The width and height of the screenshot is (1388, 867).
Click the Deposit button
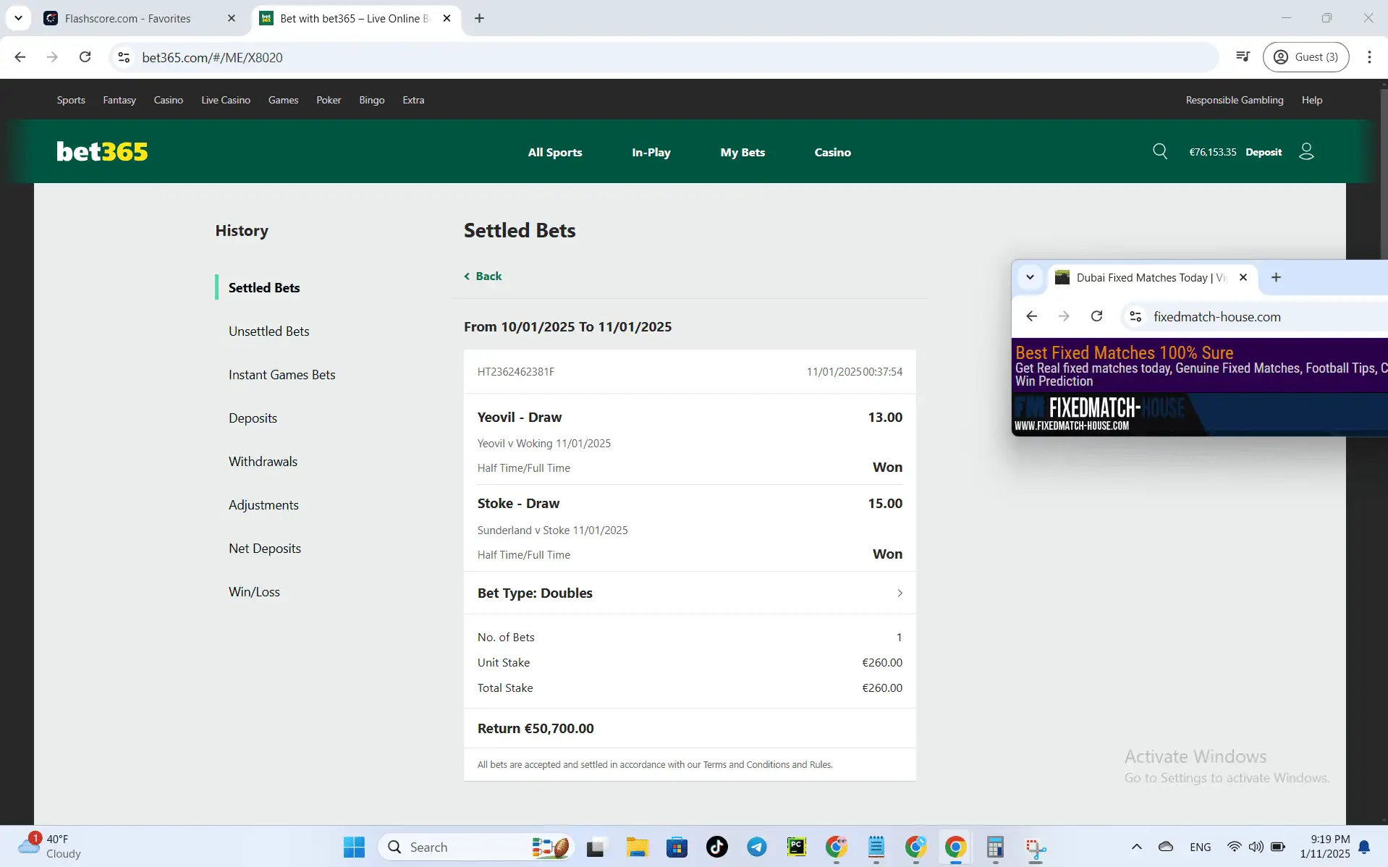(x=1263, y=152)
